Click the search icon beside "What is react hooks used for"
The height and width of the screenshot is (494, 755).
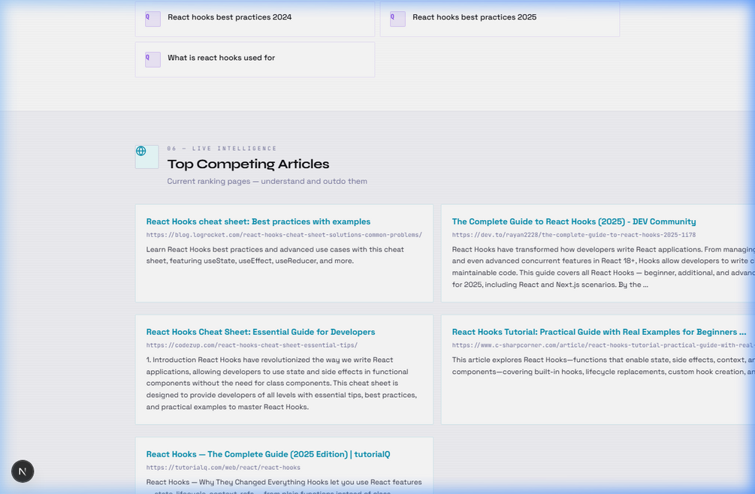(x=153, y=59)
